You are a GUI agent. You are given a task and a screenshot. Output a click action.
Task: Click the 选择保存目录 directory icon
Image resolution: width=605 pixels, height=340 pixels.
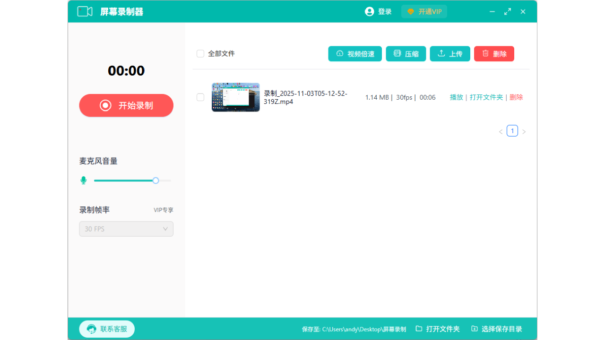(x=475, y=329)
